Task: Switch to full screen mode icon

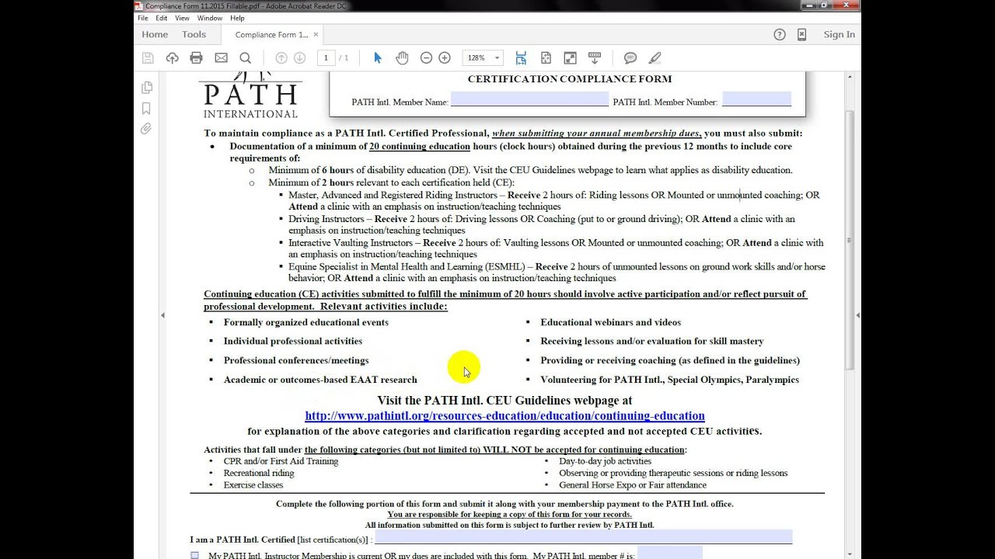Action: [571, 58]
